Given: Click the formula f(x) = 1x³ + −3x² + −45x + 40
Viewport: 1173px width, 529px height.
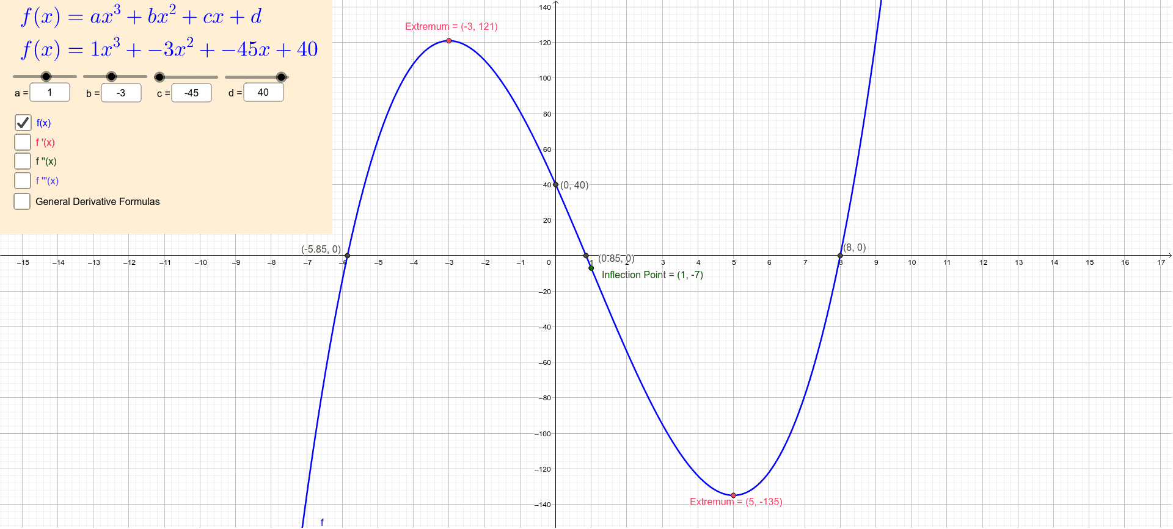Looking at the screenshot, I should click(170, 49).
